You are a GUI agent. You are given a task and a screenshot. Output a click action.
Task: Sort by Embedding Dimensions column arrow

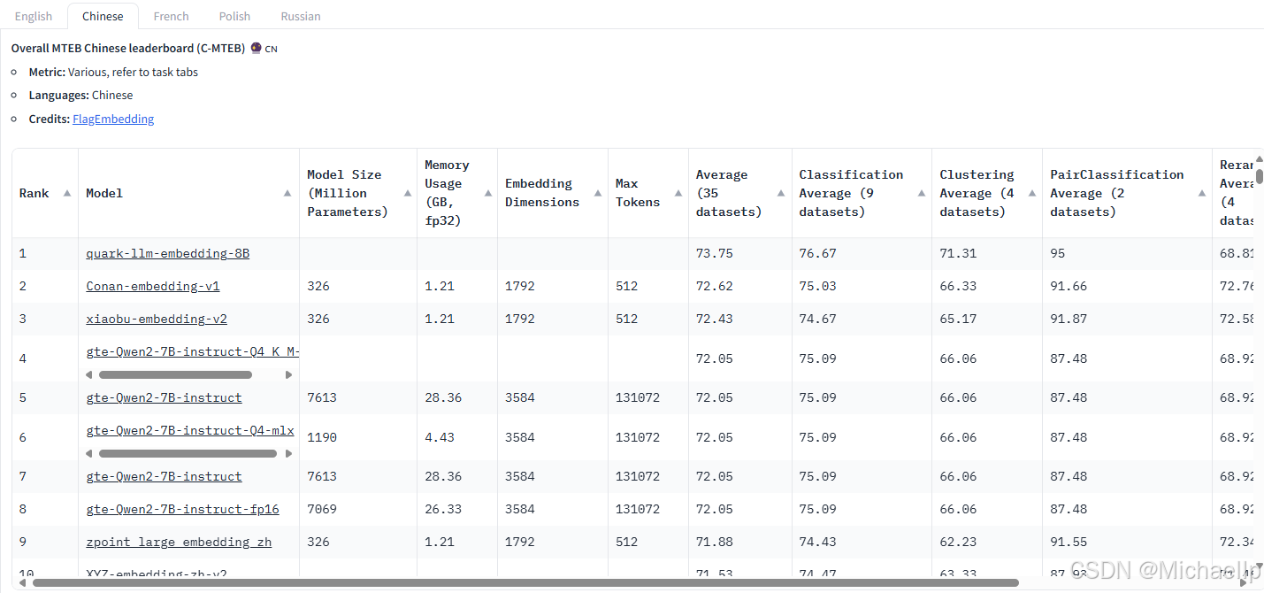[x=599, y=193]
